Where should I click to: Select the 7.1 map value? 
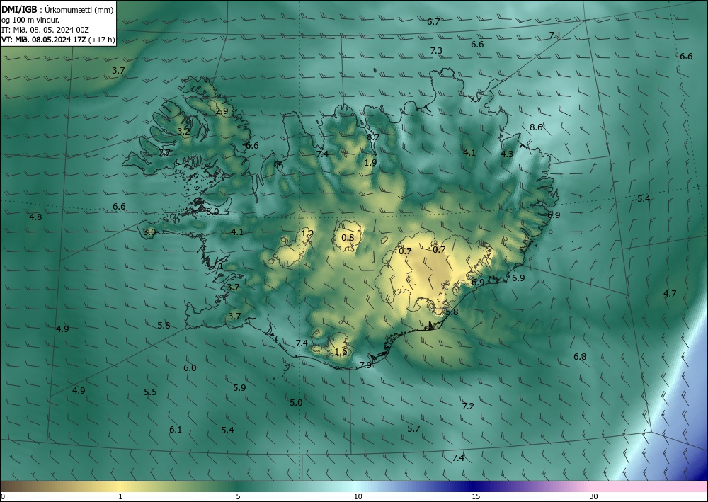coord(555,35)
